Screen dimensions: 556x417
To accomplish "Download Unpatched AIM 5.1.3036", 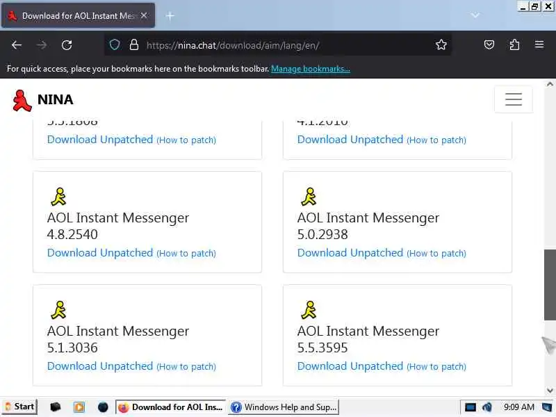I will tap(100, 366).
